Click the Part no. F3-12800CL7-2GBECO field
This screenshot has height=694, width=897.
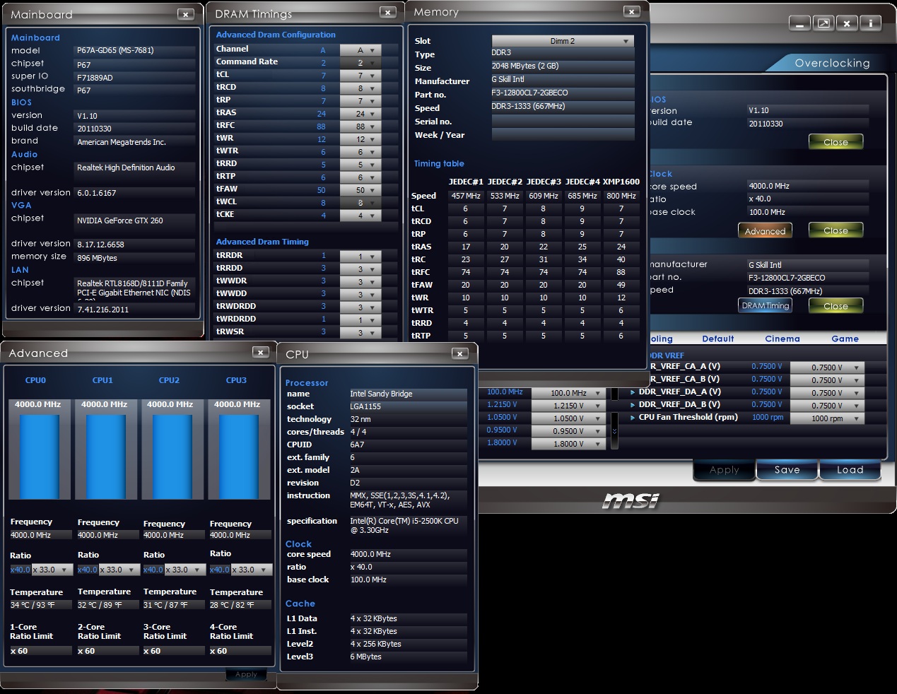563,93
